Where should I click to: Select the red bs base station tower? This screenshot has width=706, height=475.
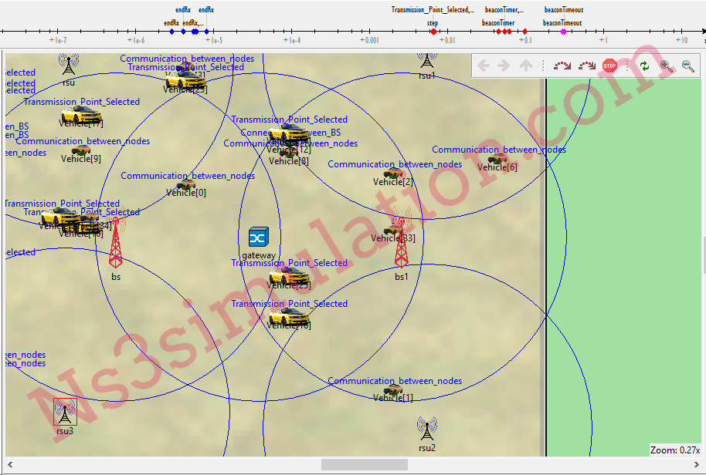(x=116, y=242)
